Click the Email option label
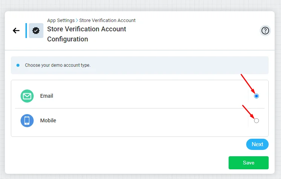The image size is (281, 179). pos(47,96)
